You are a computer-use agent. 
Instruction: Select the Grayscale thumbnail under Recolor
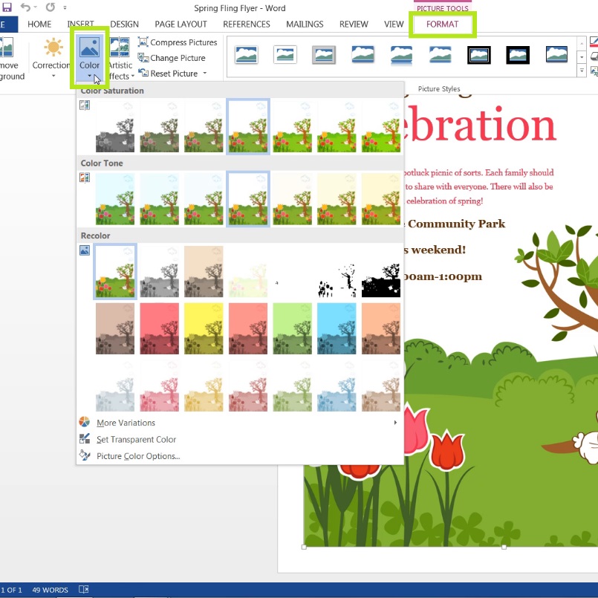pyautogui.click(x=160, y=272)
